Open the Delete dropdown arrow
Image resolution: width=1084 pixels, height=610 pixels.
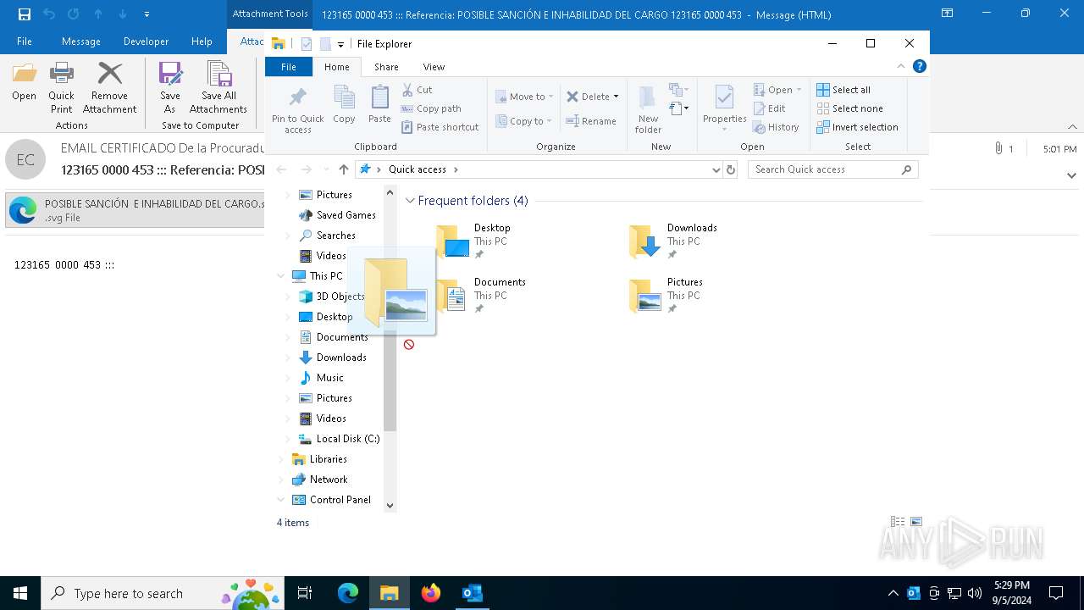point(616,97)
